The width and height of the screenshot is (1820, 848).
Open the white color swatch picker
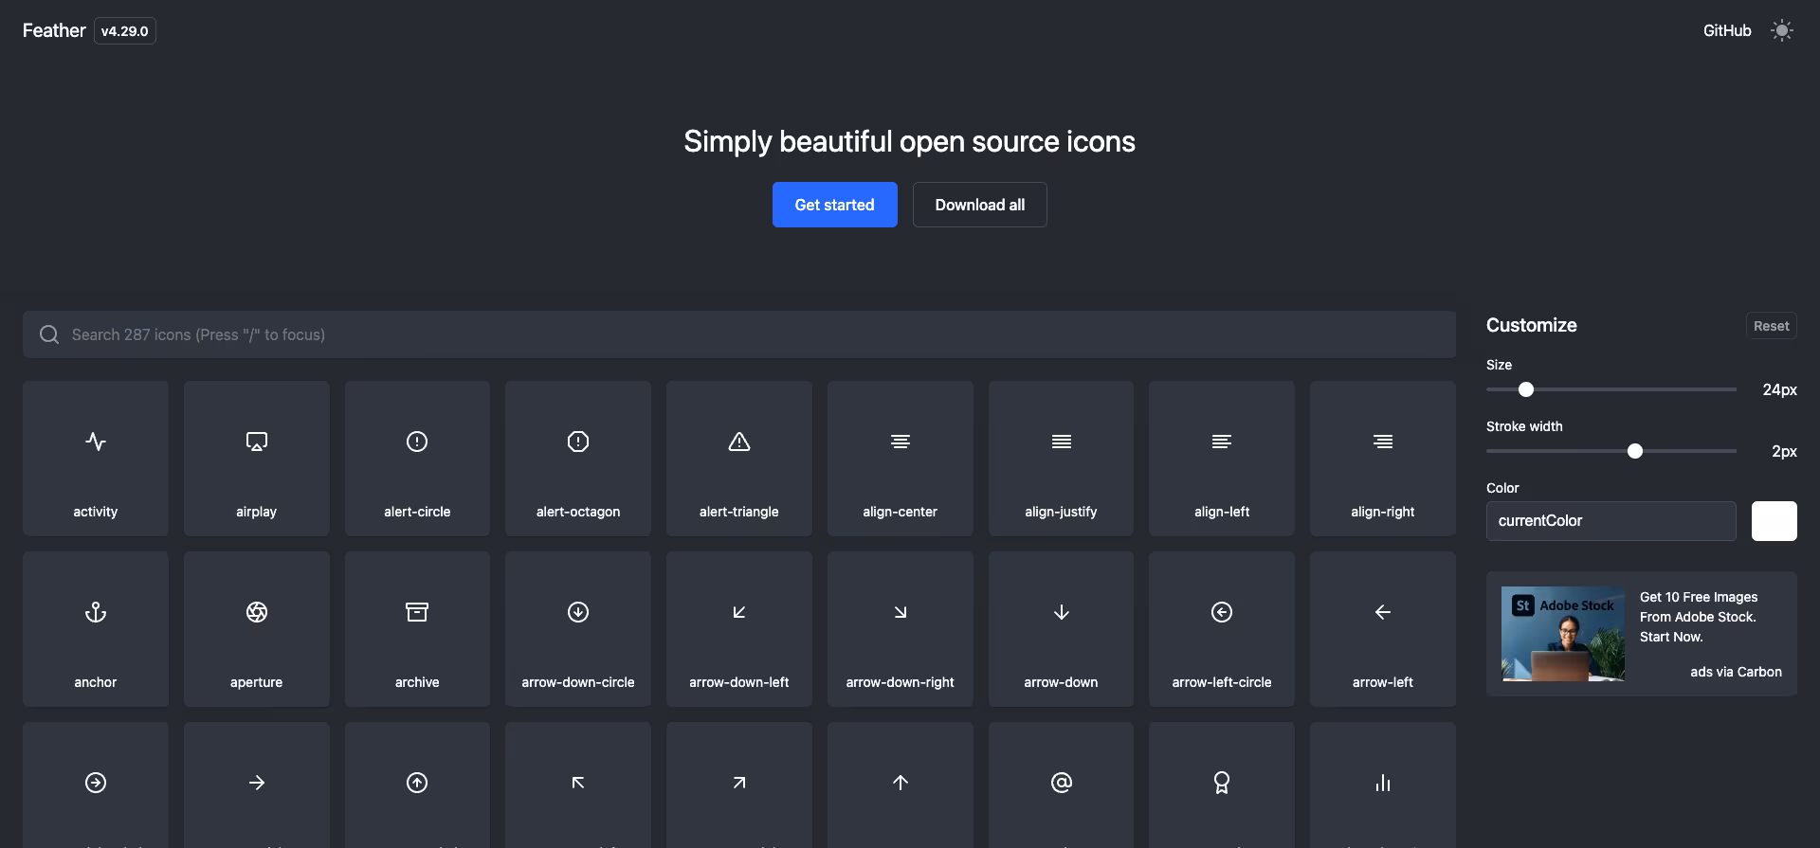1774,521
